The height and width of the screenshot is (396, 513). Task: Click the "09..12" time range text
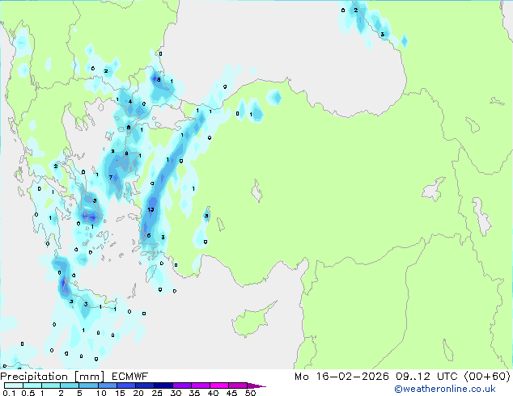[413, 377]
